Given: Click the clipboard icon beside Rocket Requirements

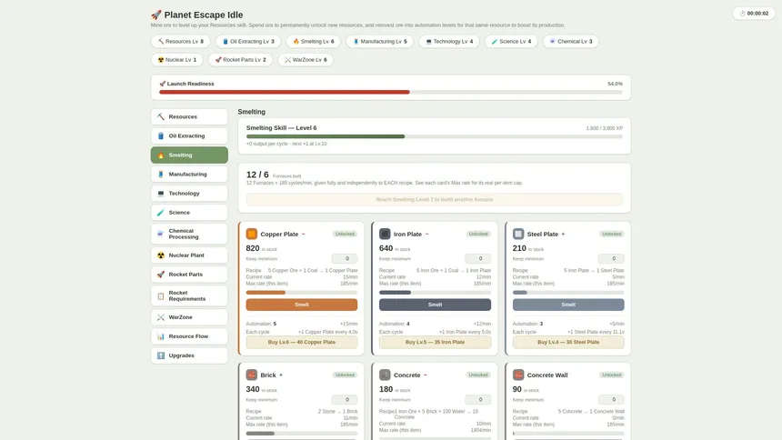Looking at the screenshot, I should coord(161,295).
